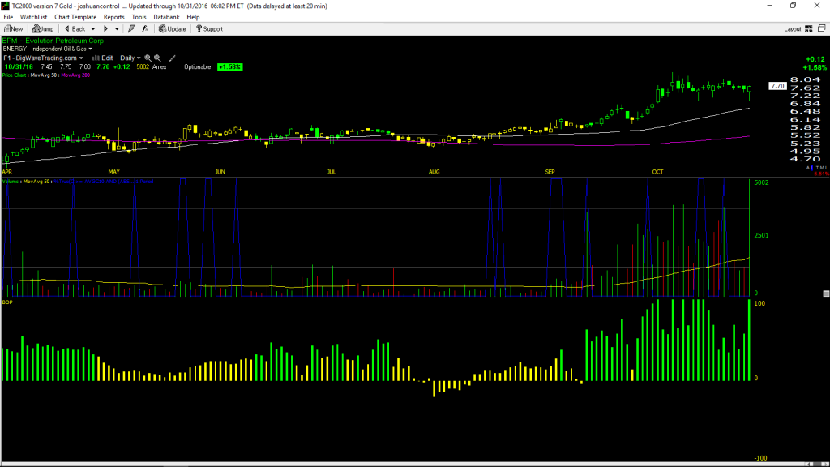Go forward with the right arrow icon
830x467 pixels.
tap(105, 29)
